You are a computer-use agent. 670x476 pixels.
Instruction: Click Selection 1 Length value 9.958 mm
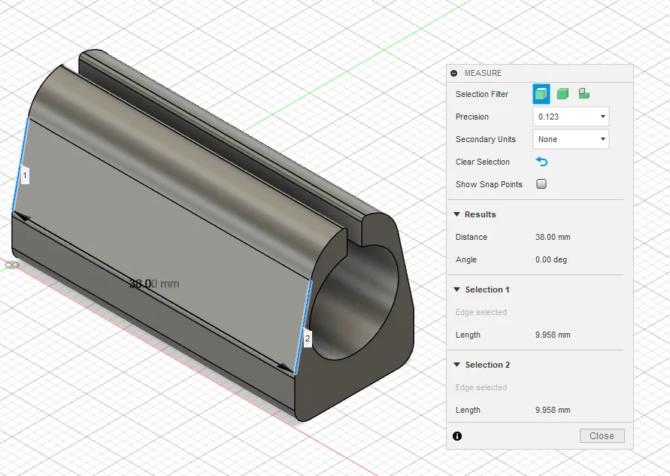click(553, 335)
